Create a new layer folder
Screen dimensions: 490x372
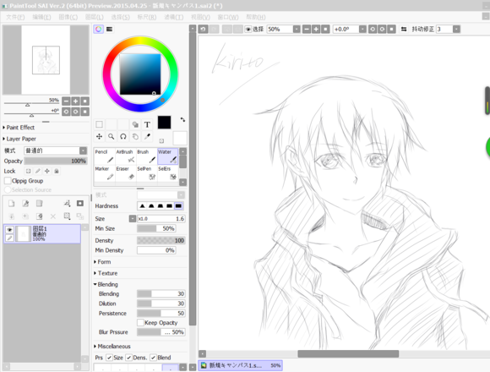[40, 204]
